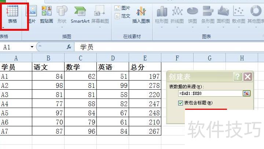The image size is (264, 149).
Task: Click the header cell '总分'
Action: click(145, 67)
